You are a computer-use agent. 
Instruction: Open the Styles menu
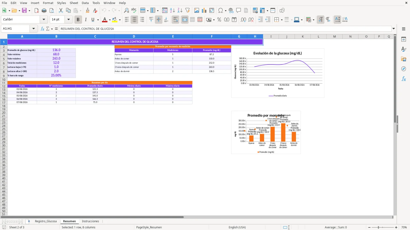[x=61, y=3]
